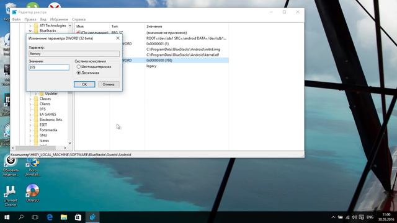
Task: Select the Electronic Arts tree item
Action: [51, 120]
